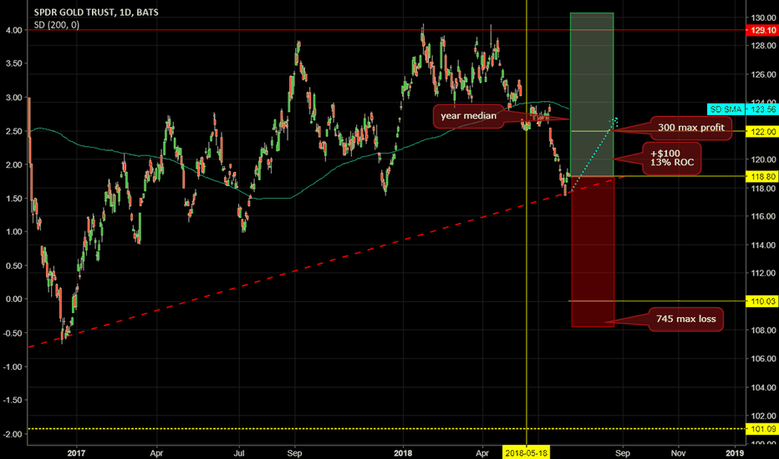779x459 pixels.
Task: Select the yellow 110.03 price label
Action: [762, 301]
